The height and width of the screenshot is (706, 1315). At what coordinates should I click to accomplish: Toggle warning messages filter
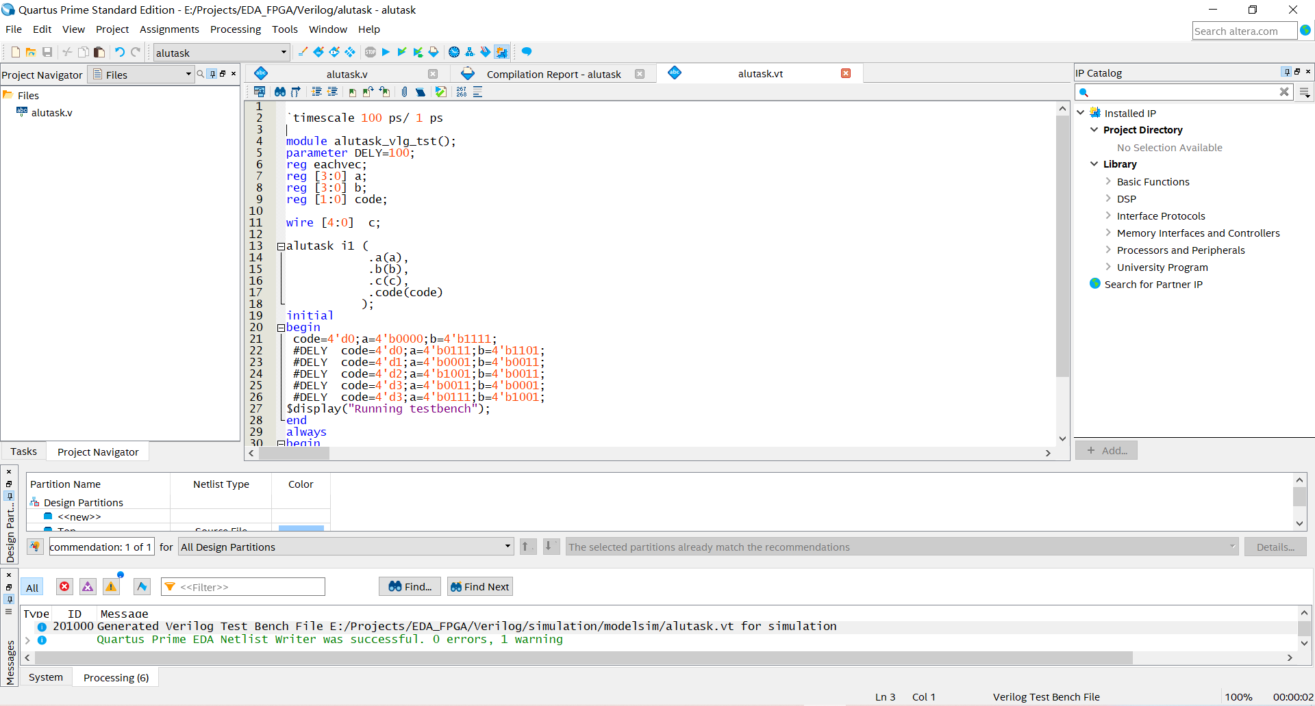(111, 586)
